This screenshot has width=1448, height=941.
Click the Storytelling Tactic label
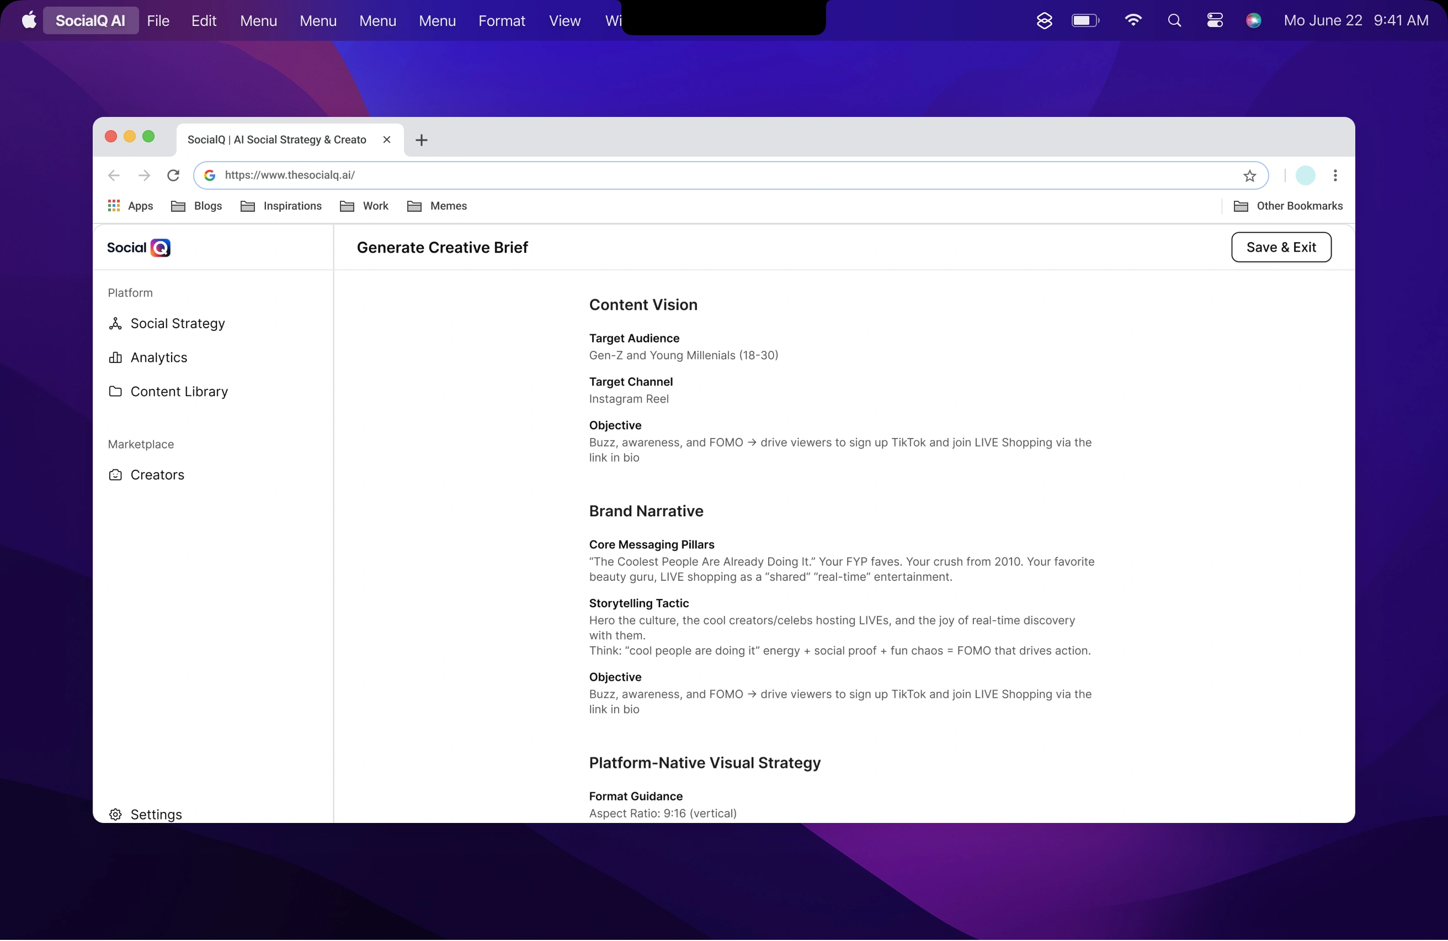639,603
